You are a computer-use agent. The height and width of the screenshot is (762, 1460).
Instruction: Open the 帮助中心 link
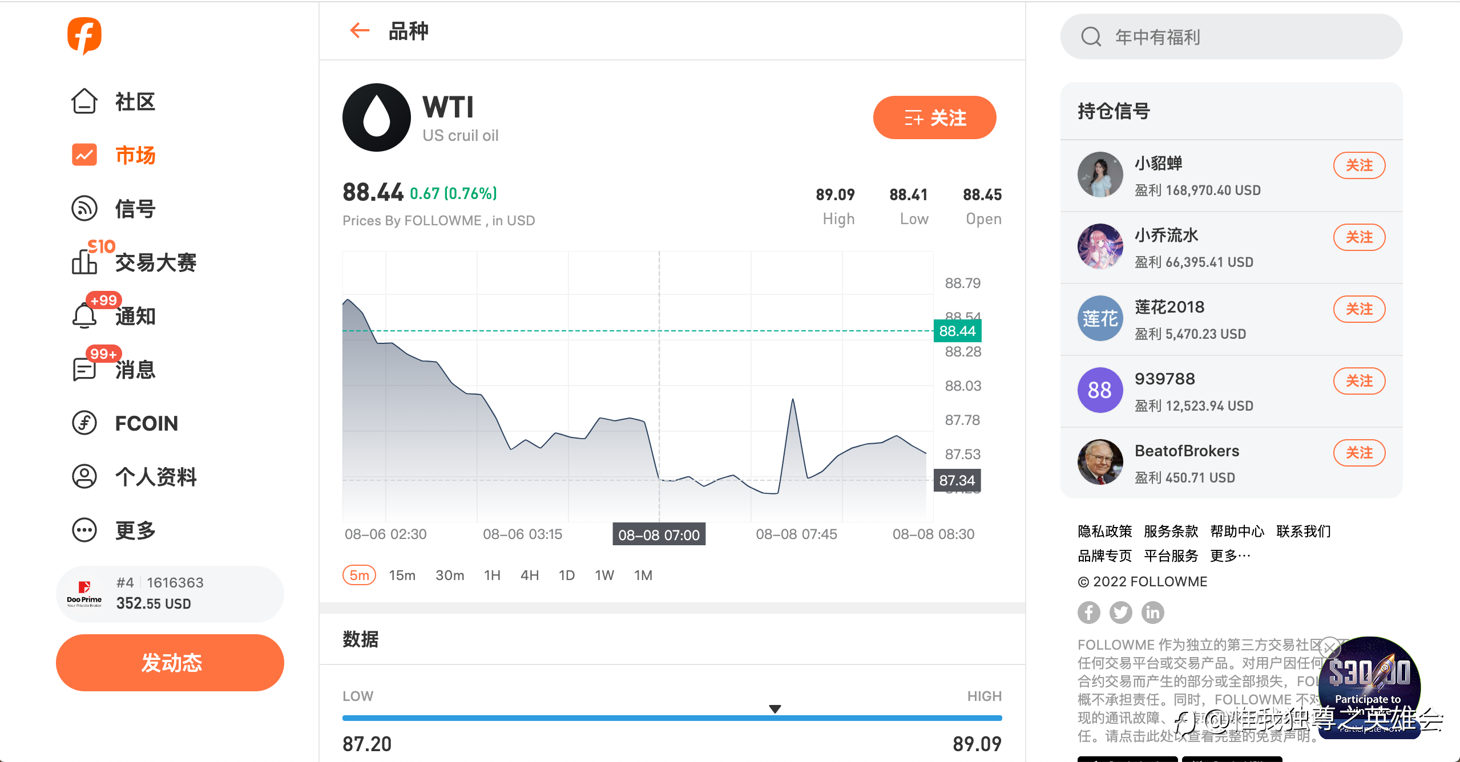coord(1237,531)
